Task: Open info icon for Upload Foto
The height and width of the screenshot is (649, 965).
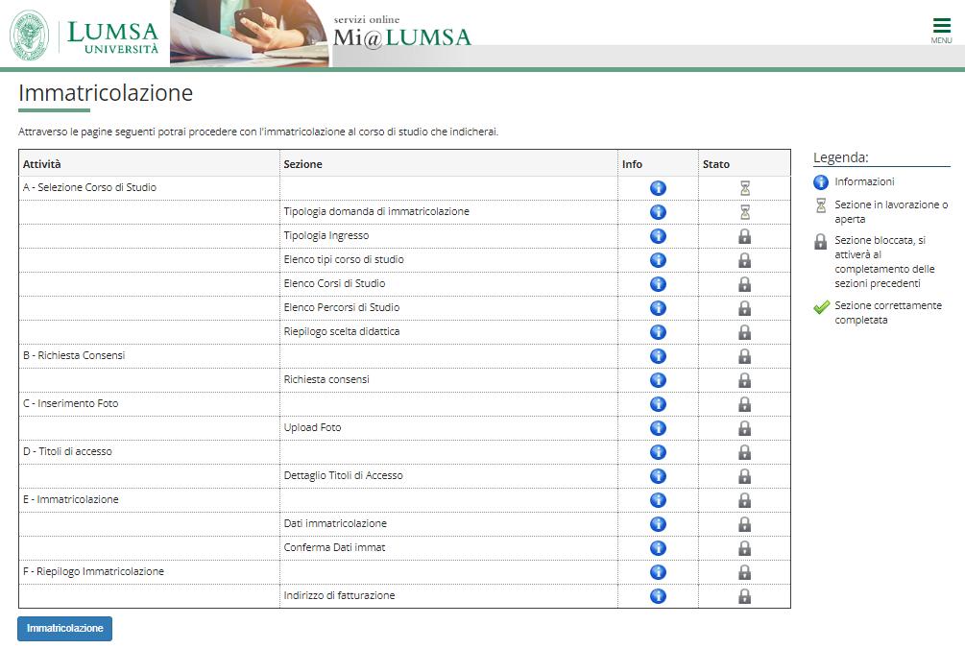Action: coord(658,428)
